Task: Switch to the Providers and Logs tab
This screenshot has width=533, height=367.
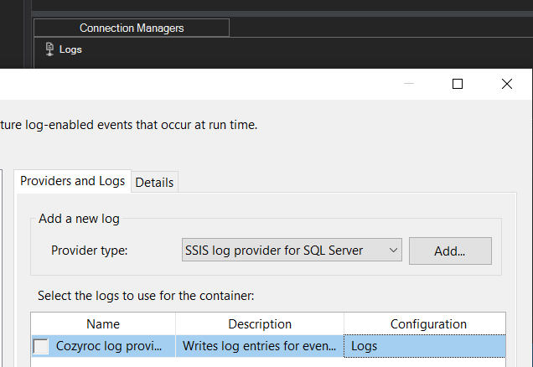Action: tap(72, 181)
